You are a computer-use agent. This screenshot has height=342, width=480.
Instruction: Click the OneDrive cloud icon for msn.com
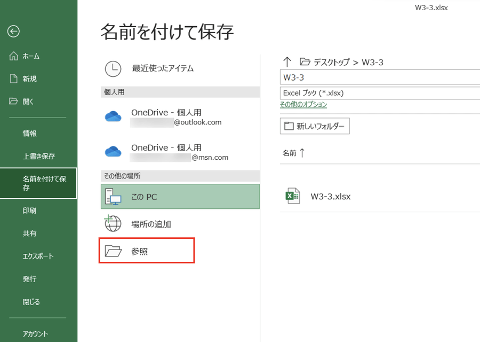pyautogui.click(x=113, y=152)
